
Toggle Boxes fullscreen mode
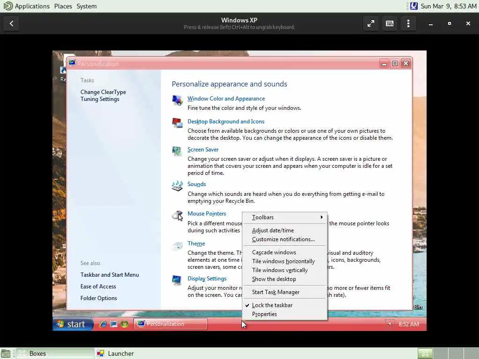point(371,23)
